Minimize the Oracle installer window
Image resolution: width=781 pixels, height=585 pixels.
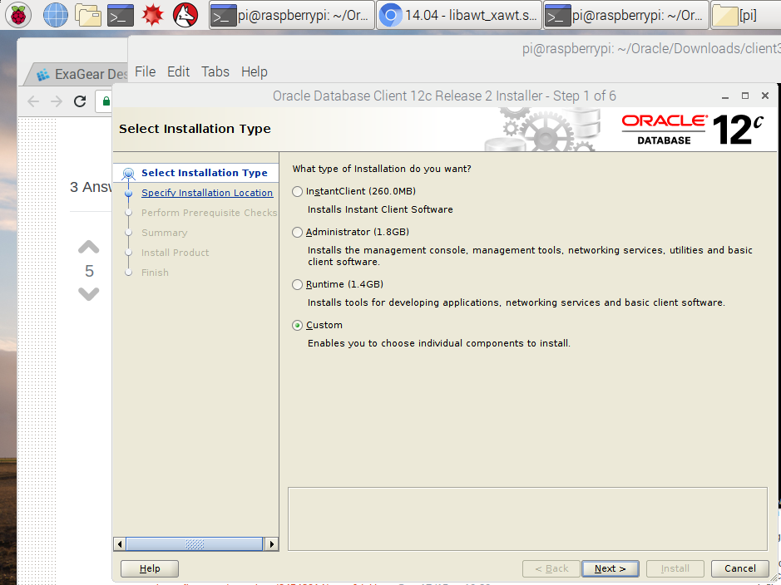[x=725, y=96]
